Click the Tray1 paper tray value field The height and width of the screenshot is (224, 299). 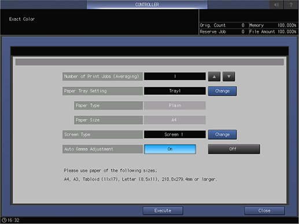click(x=175, y=91)
